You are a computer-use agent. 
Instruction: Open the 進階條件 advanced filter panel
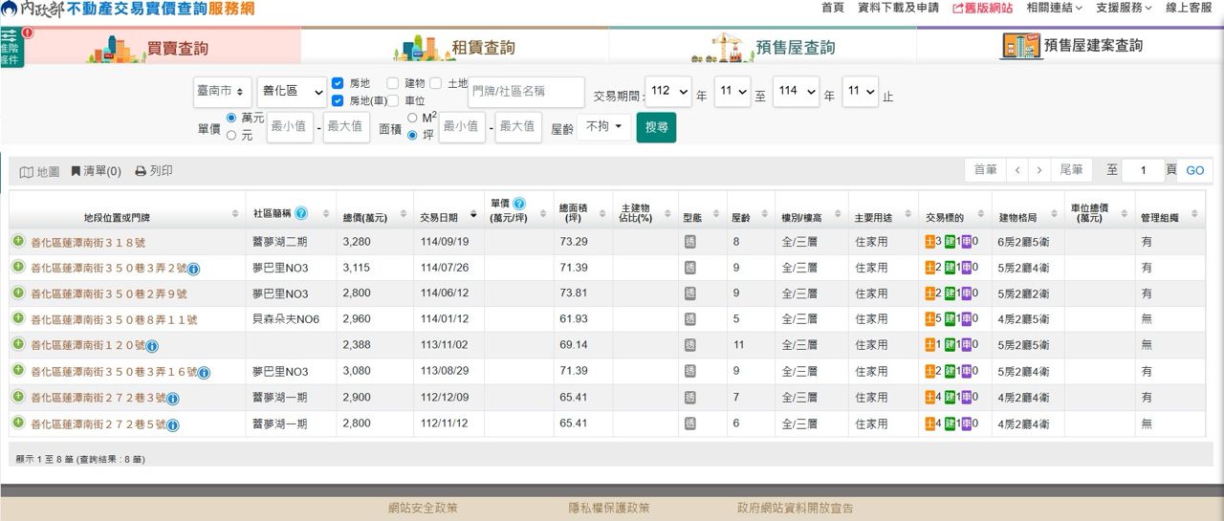pyautogui.click(x=11, y=48)
